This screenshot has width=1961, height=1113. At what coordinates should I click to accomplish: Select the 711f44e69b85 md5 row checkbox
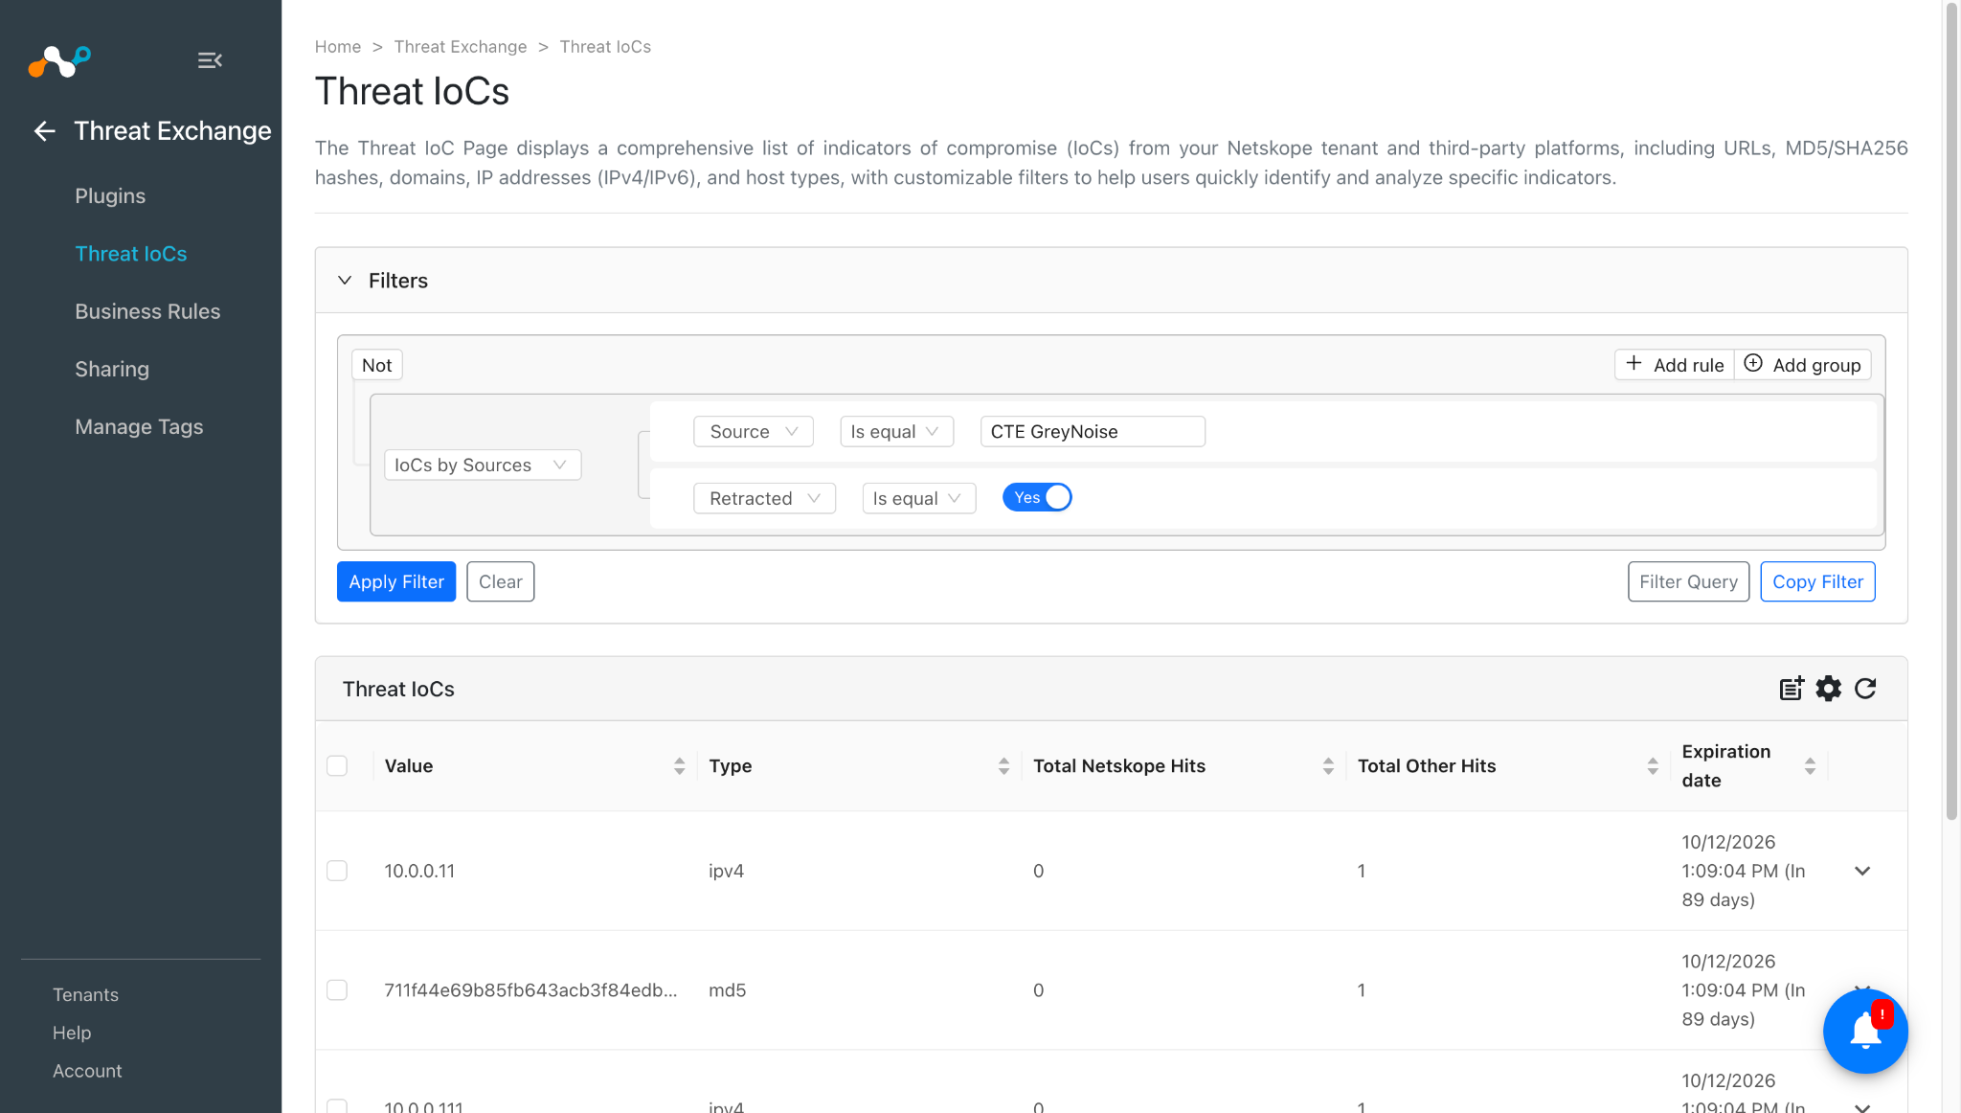[x=337, y=989]
